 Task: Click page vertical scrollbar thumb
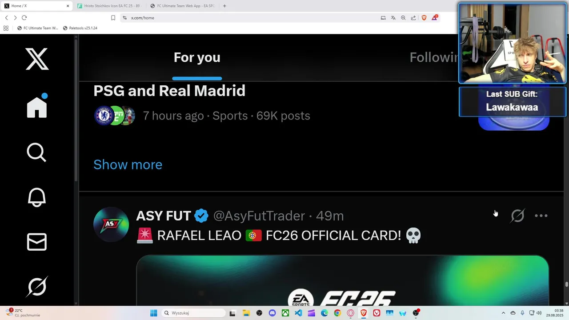567,284
